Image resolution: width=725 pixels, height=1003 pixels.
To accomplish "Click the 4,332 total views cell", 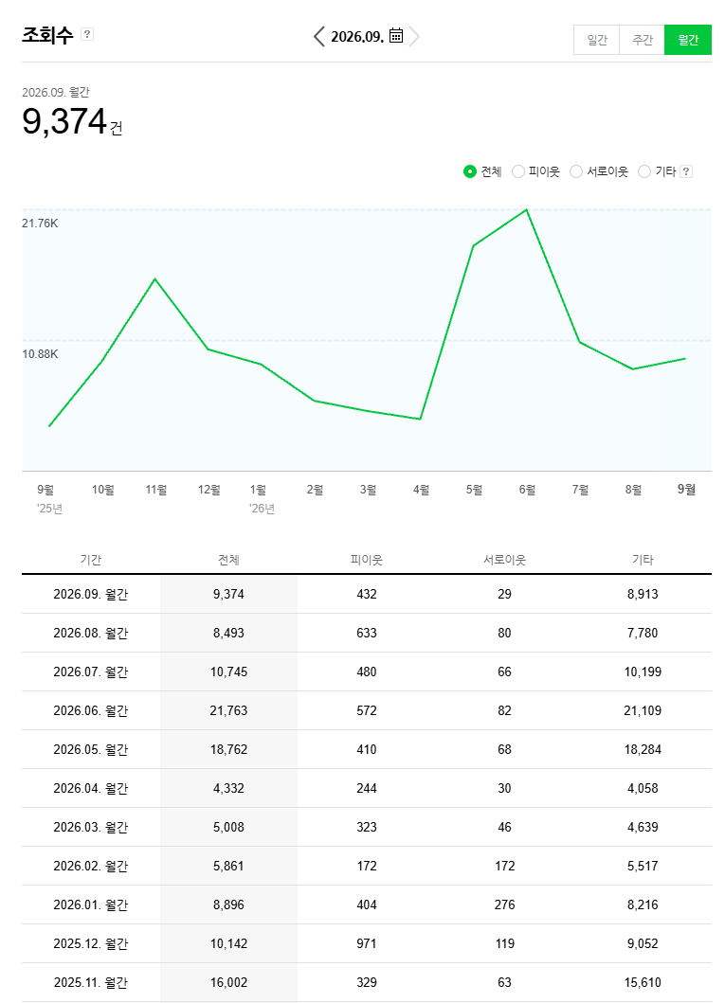I will [x=228, y=789].
